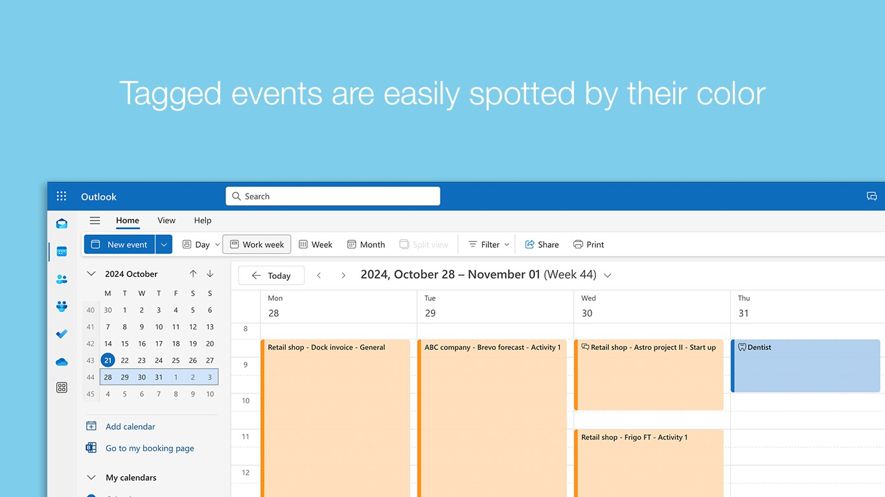Image resolution: width=885 pixels, height=497 pixels.
Task: Select the Work week view
Action: pos(257,245)
